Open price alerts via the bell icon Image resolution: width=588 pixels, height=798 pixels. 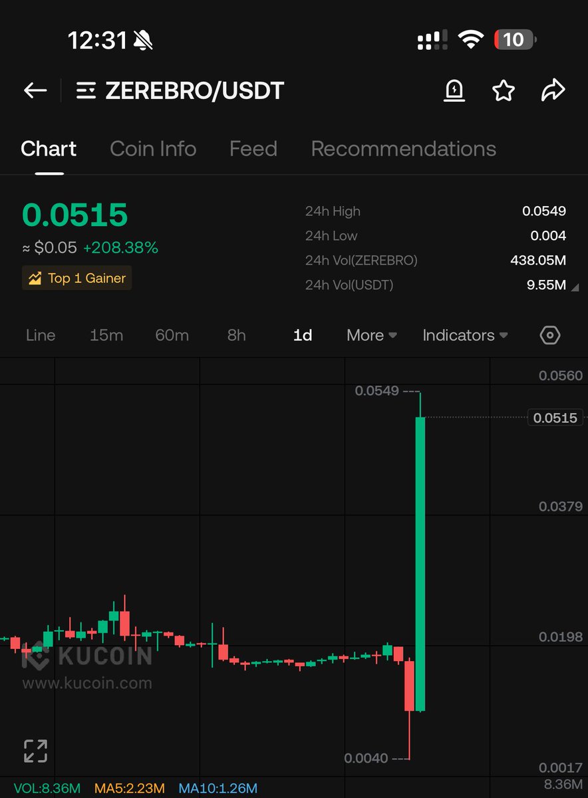click(454, 90)
